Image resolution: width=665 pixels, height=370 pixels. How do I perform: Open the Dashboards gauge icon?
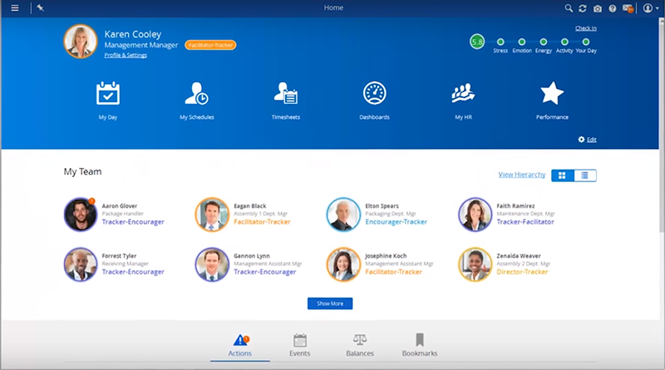pos(374,93)
